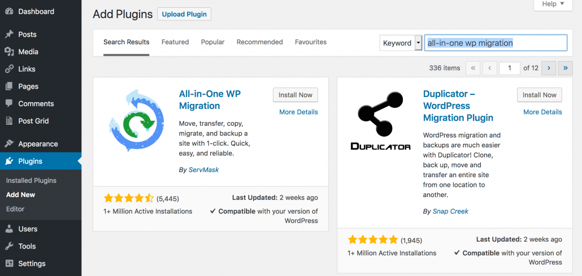Screen dimensions: 582x276
Task: Click the Links chain icon
Action: (9, 69)
